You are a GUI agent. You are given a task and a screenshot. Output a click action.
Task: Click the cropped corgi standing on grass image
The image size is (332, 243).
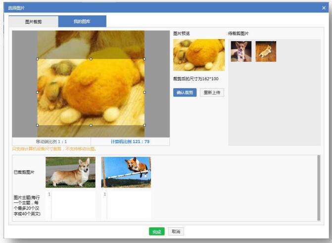[70, 172]
